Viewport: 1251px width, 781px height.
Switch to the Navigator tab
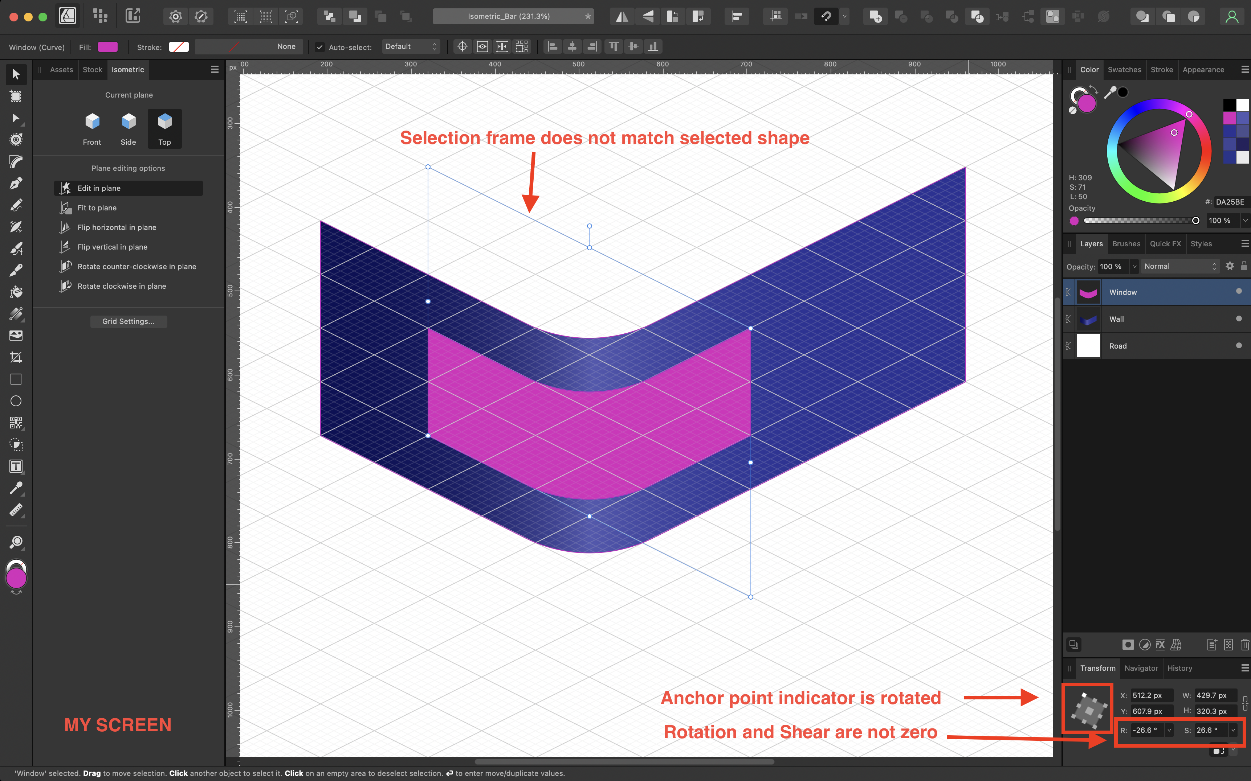click(1141, 668)
